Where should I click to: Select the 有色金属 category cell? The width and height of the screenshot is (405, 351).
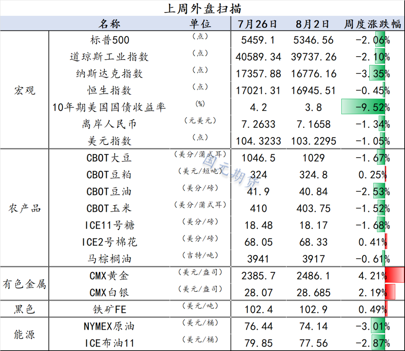24,284
